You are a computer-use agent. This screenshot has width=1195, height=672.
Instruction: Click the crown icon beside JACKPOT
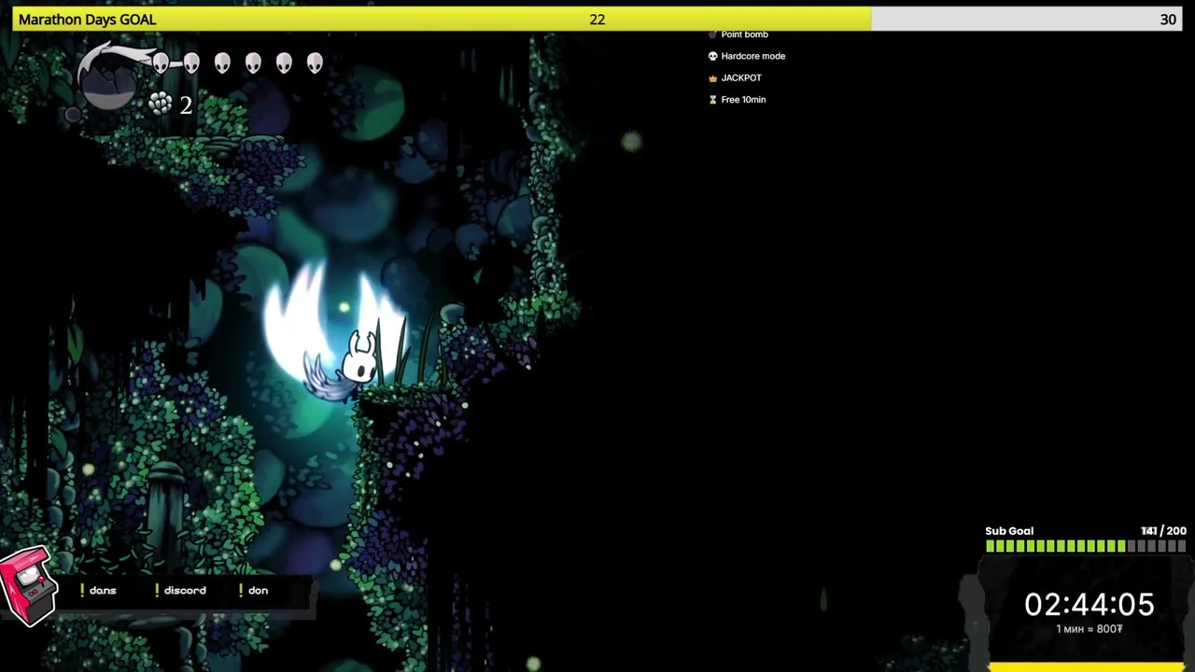[712, 78]
